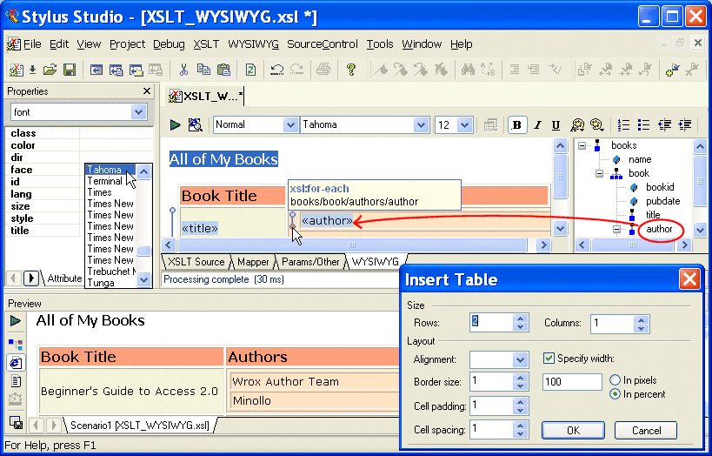This screenshot has height=456, width=712.
Task: Toggle Bold formatting button
Action: pyautogui.click(x=516, y=125)
